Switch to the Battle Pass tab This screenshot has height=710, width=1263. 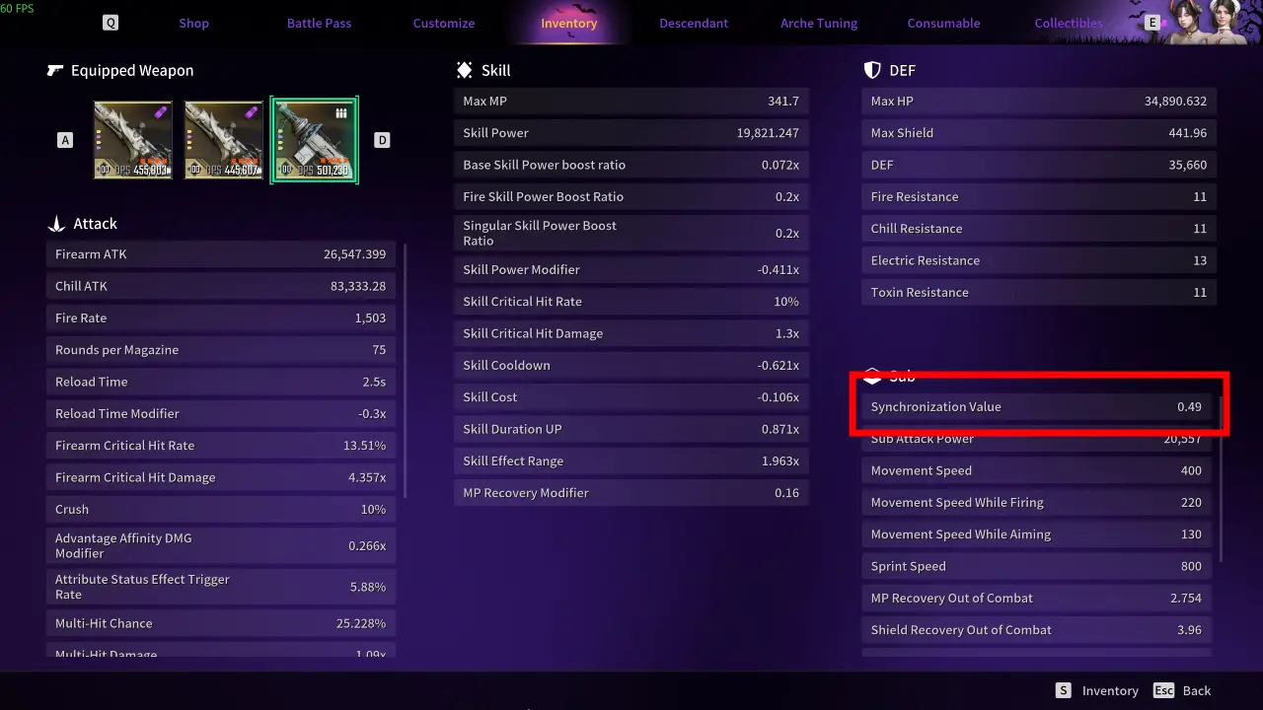[319, 23]
